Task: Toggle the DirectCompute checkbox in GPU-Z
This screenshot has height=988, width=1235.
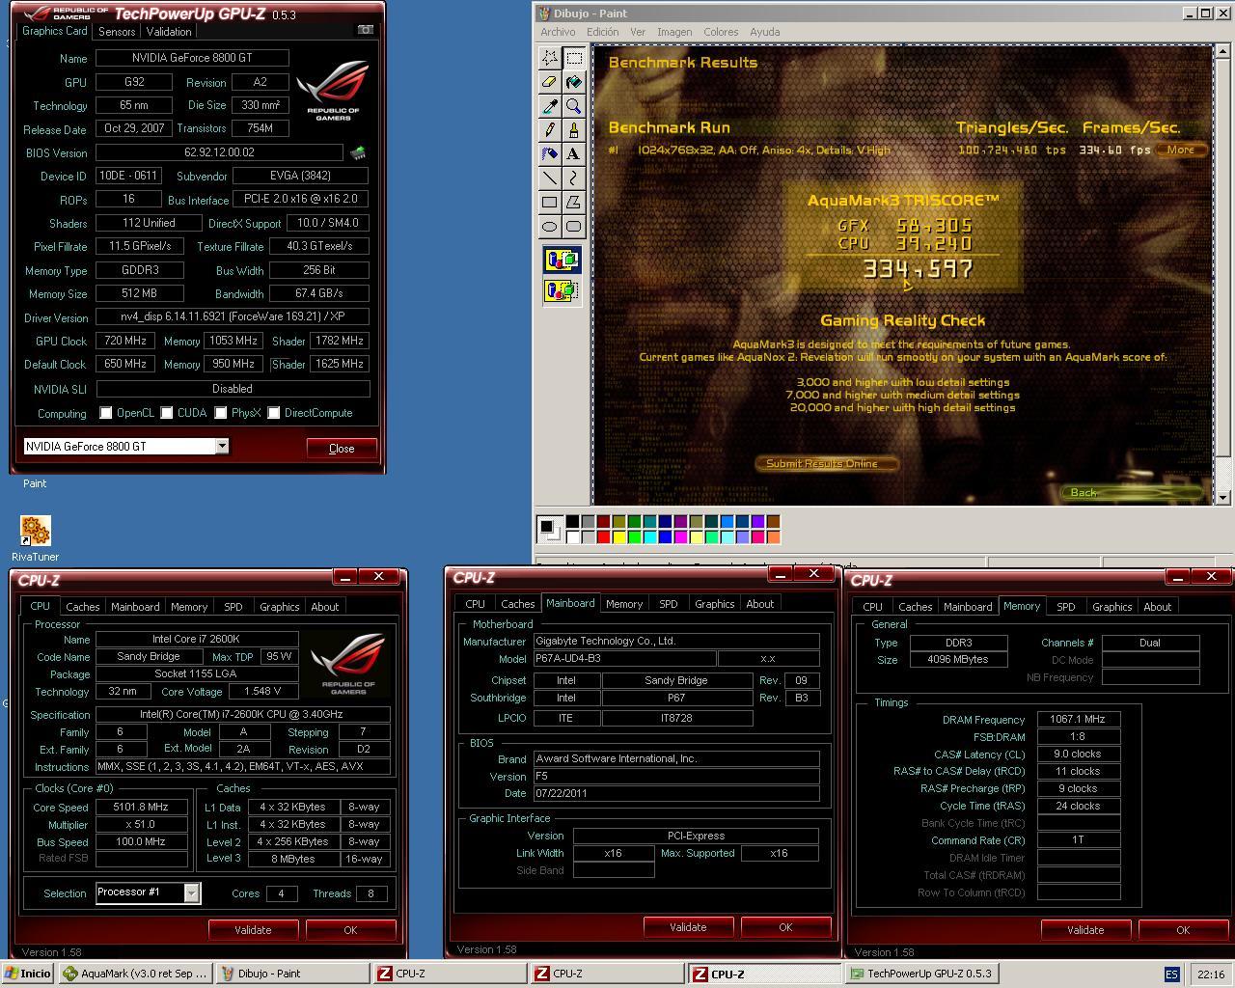Action: (274, 413)
